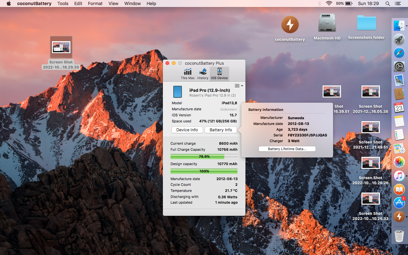This screenshot has width=408, height=255.
Task: Launch iTunes from the Dock
Action: tap(399, 176)
